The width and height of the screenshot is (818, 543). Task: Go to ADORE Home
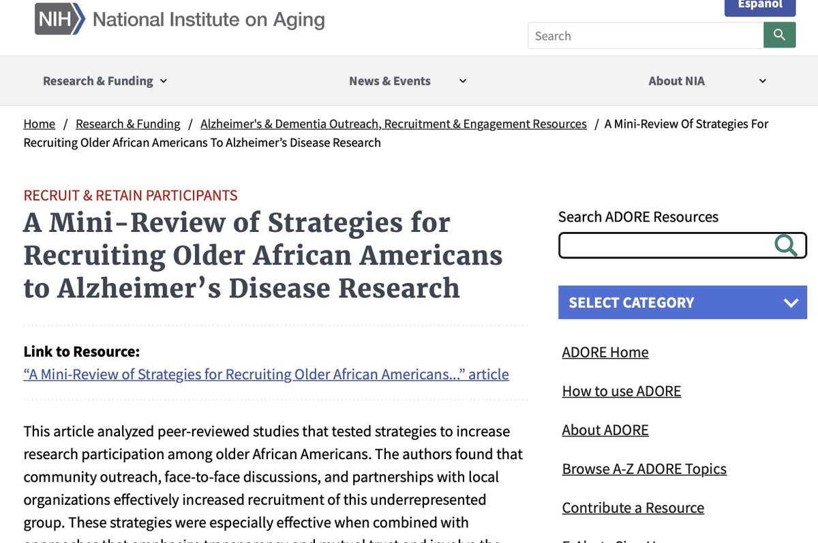(x=605, y=352)
